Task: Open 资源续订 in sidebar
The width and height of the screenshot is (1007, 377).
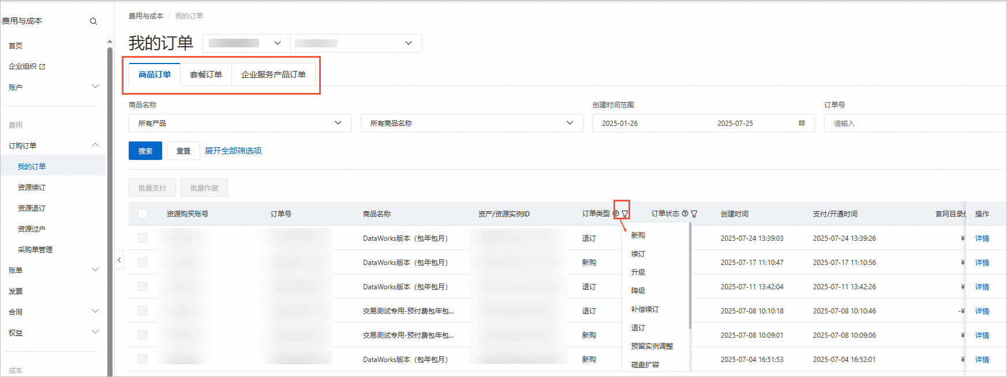Action: tap(32, 188)
